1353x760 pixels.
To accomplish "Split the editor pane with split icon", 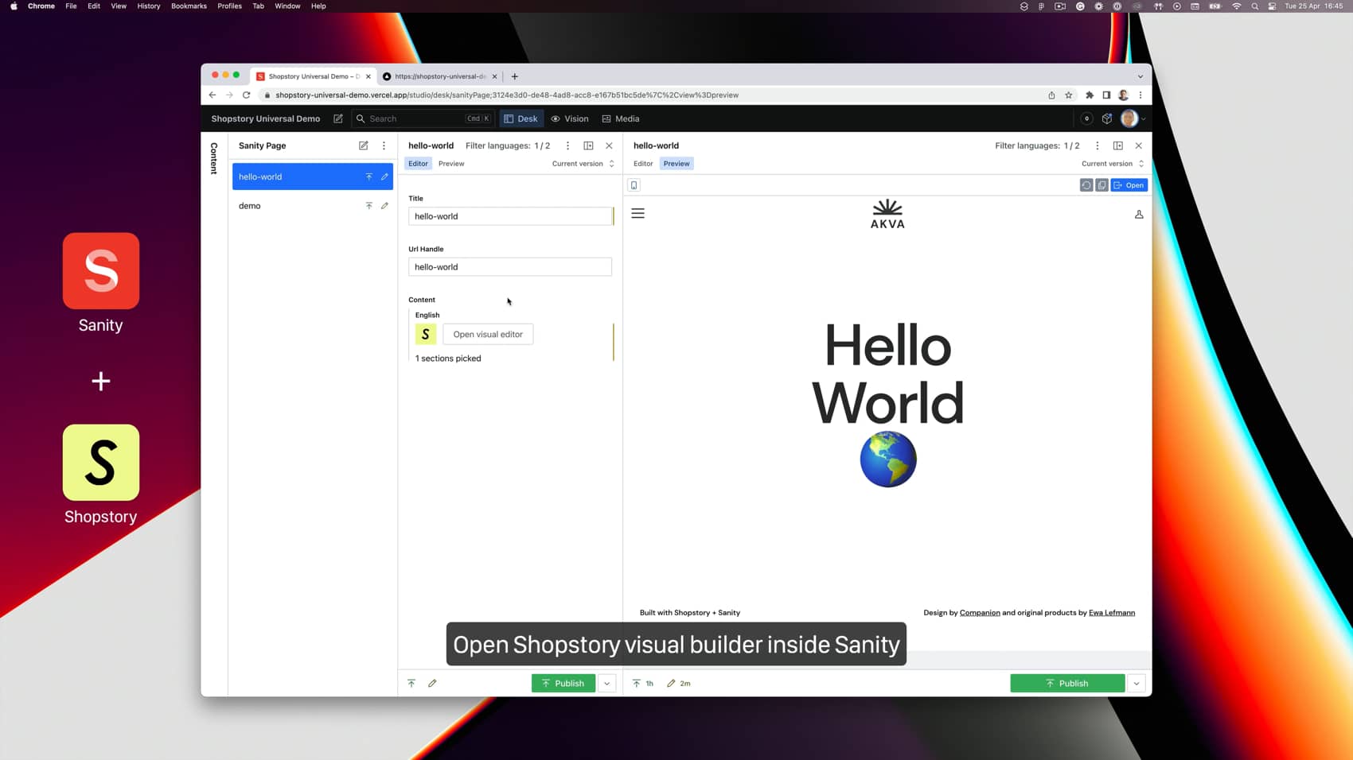I will 588,145.
